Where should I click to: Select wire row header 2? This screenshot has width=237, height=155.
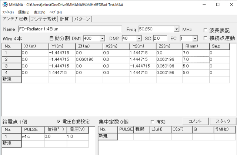pos(11,59)
